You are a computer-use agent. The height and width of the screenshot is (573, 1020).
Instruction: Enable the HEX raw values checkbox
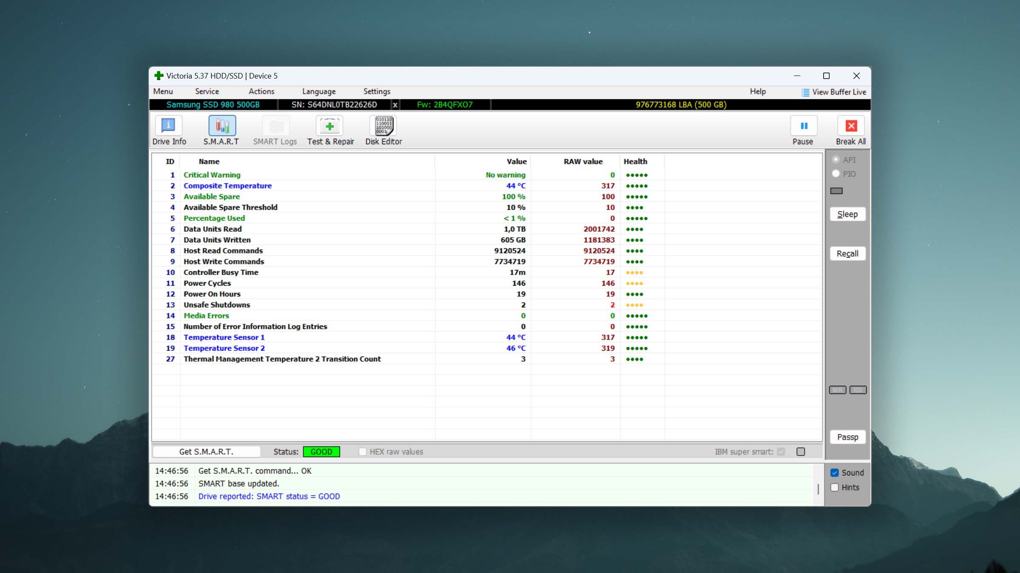(x=363, y=452)
